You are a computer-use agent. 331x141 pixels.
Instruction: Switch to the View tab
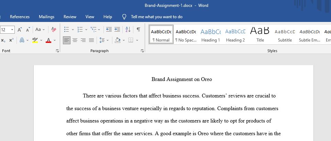(90, 17)
